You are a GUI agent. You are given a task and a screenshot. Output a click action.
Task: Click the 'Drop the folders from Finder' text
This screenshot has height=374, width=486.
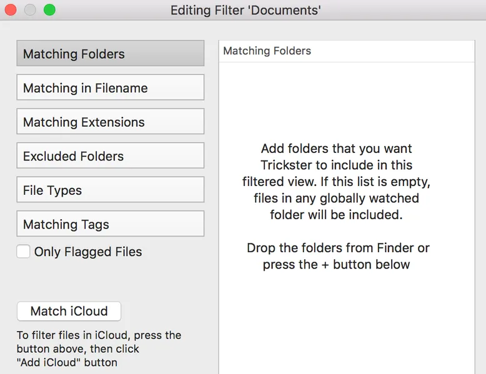[338, 256]
